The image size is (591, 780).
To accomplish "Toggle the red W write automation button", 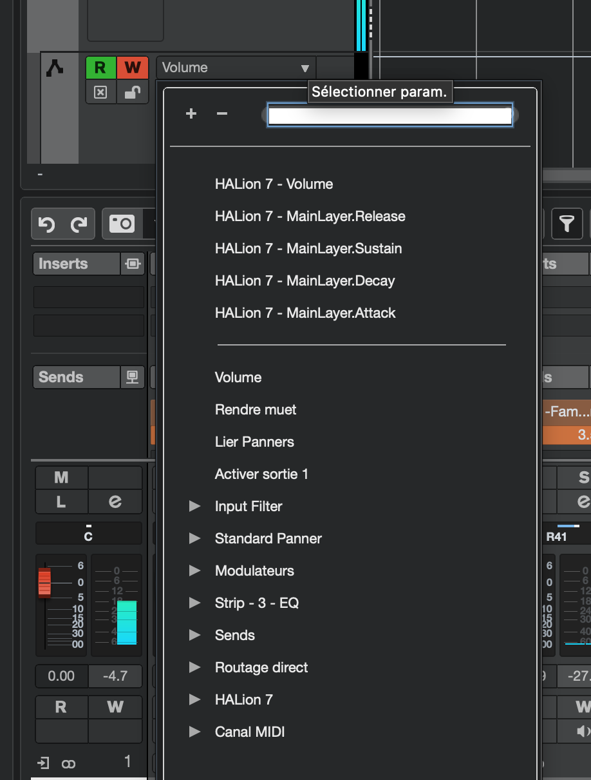I will (x=132, y=67).
